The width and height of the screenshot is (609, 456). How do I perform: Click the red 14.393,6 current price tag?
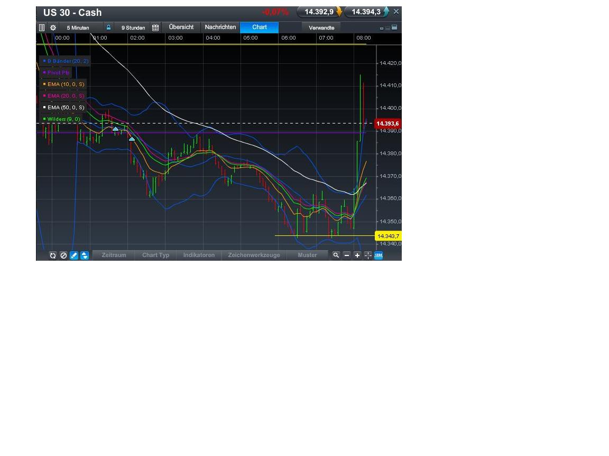pos(387,123)
